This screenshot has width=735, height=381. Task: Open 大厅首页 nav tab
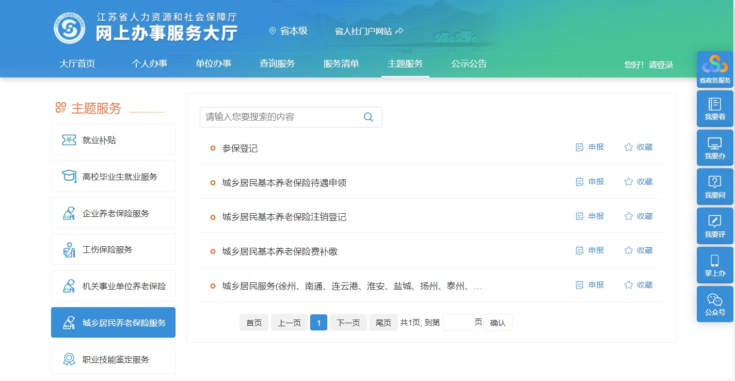(x=77, y=64)
